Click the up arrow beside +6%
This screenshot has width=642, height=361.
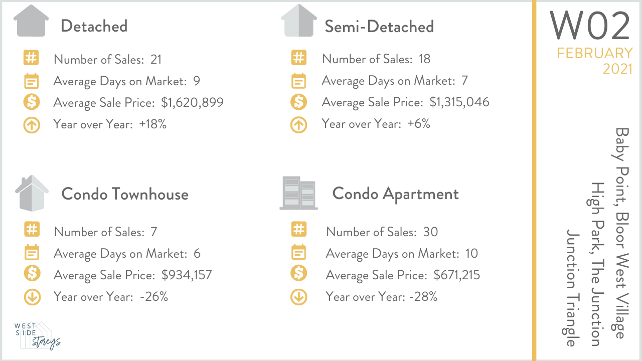point(298,124)
